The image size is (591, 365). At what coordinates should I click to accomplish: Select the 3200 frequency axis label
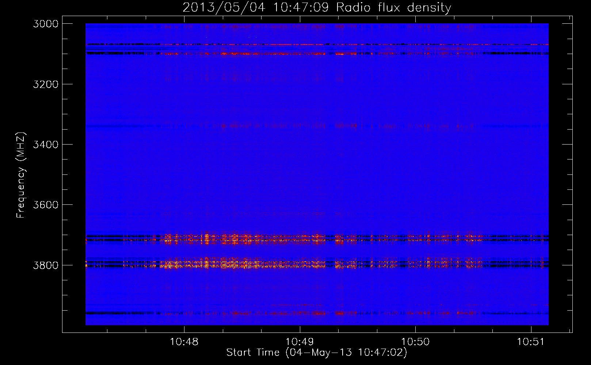(x=46, y=84)
